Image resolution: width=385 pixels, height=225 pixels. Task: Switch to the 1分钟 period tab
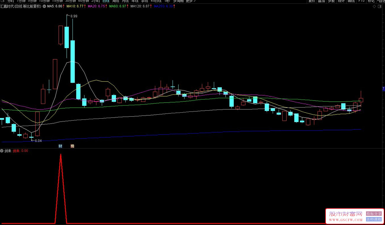pyautogui.click(x=21, y=1)
